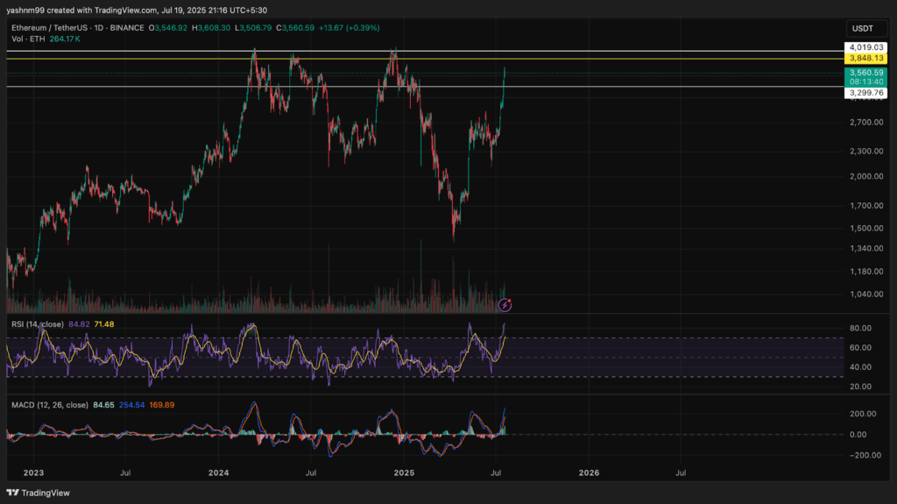
Task: Click the TradingView logo at bottom left
Action: coord(38,493)
